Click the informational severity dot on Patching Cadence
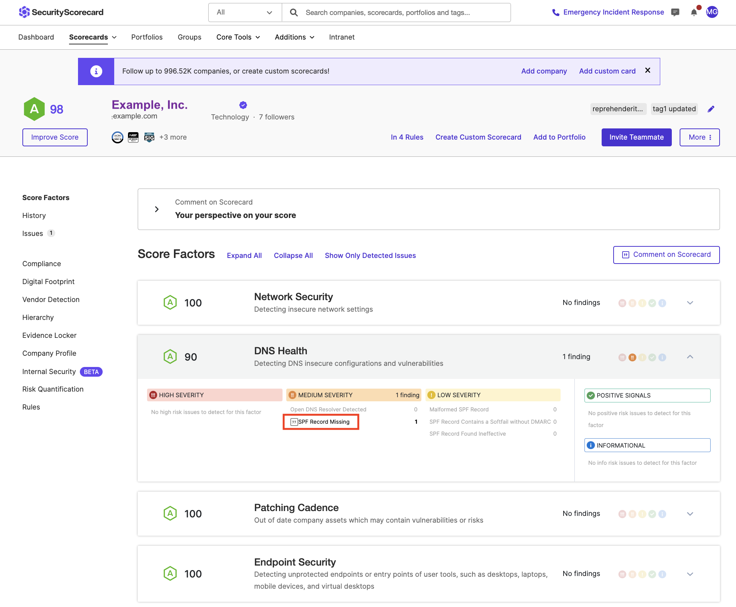The image size is (736, 607). tap(663, 514)
